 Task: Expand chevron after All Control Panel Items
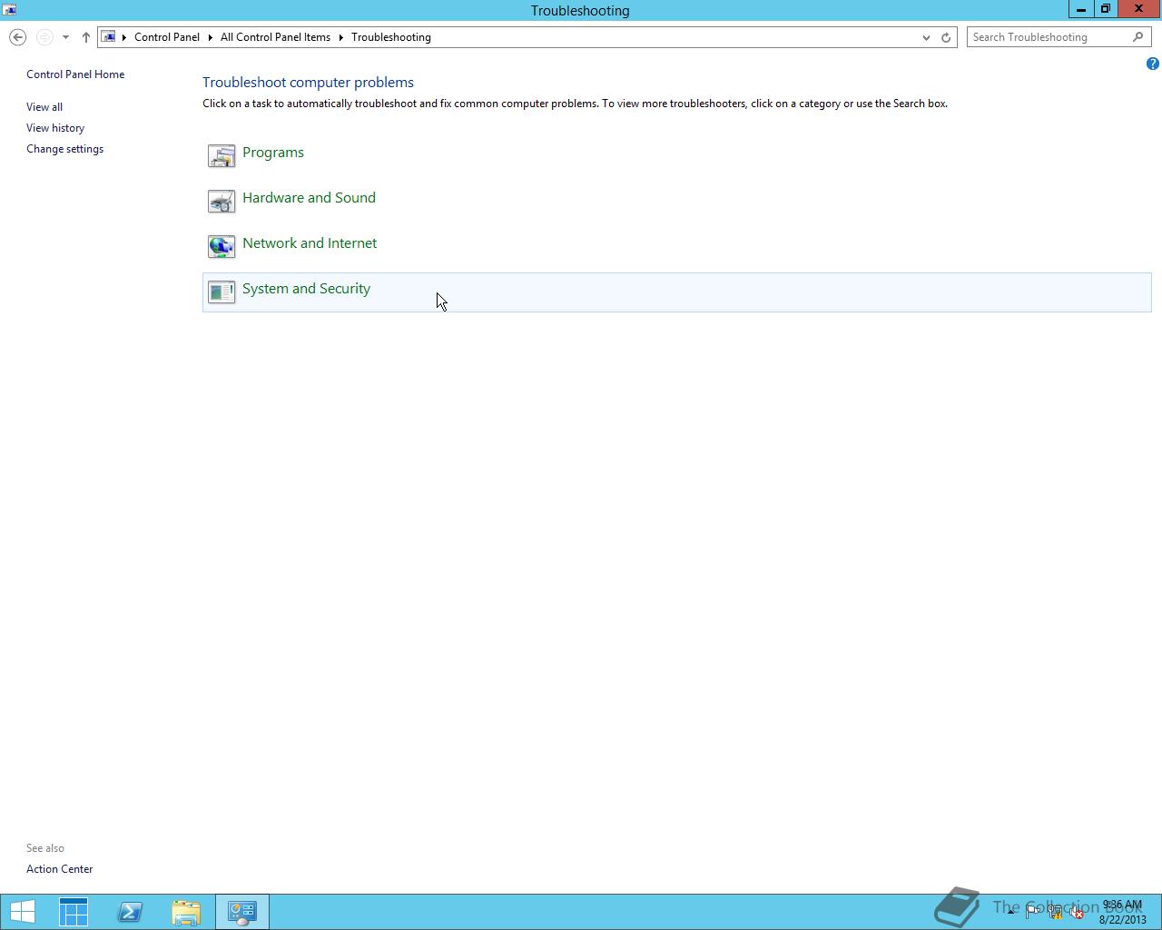(341, 37)
